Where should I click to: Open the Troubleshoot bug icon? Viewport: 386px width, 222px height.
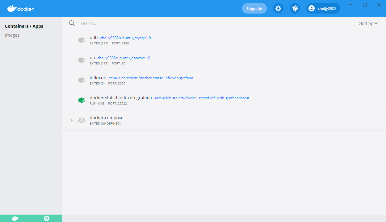pyautogui.click(x=295, y=8)
